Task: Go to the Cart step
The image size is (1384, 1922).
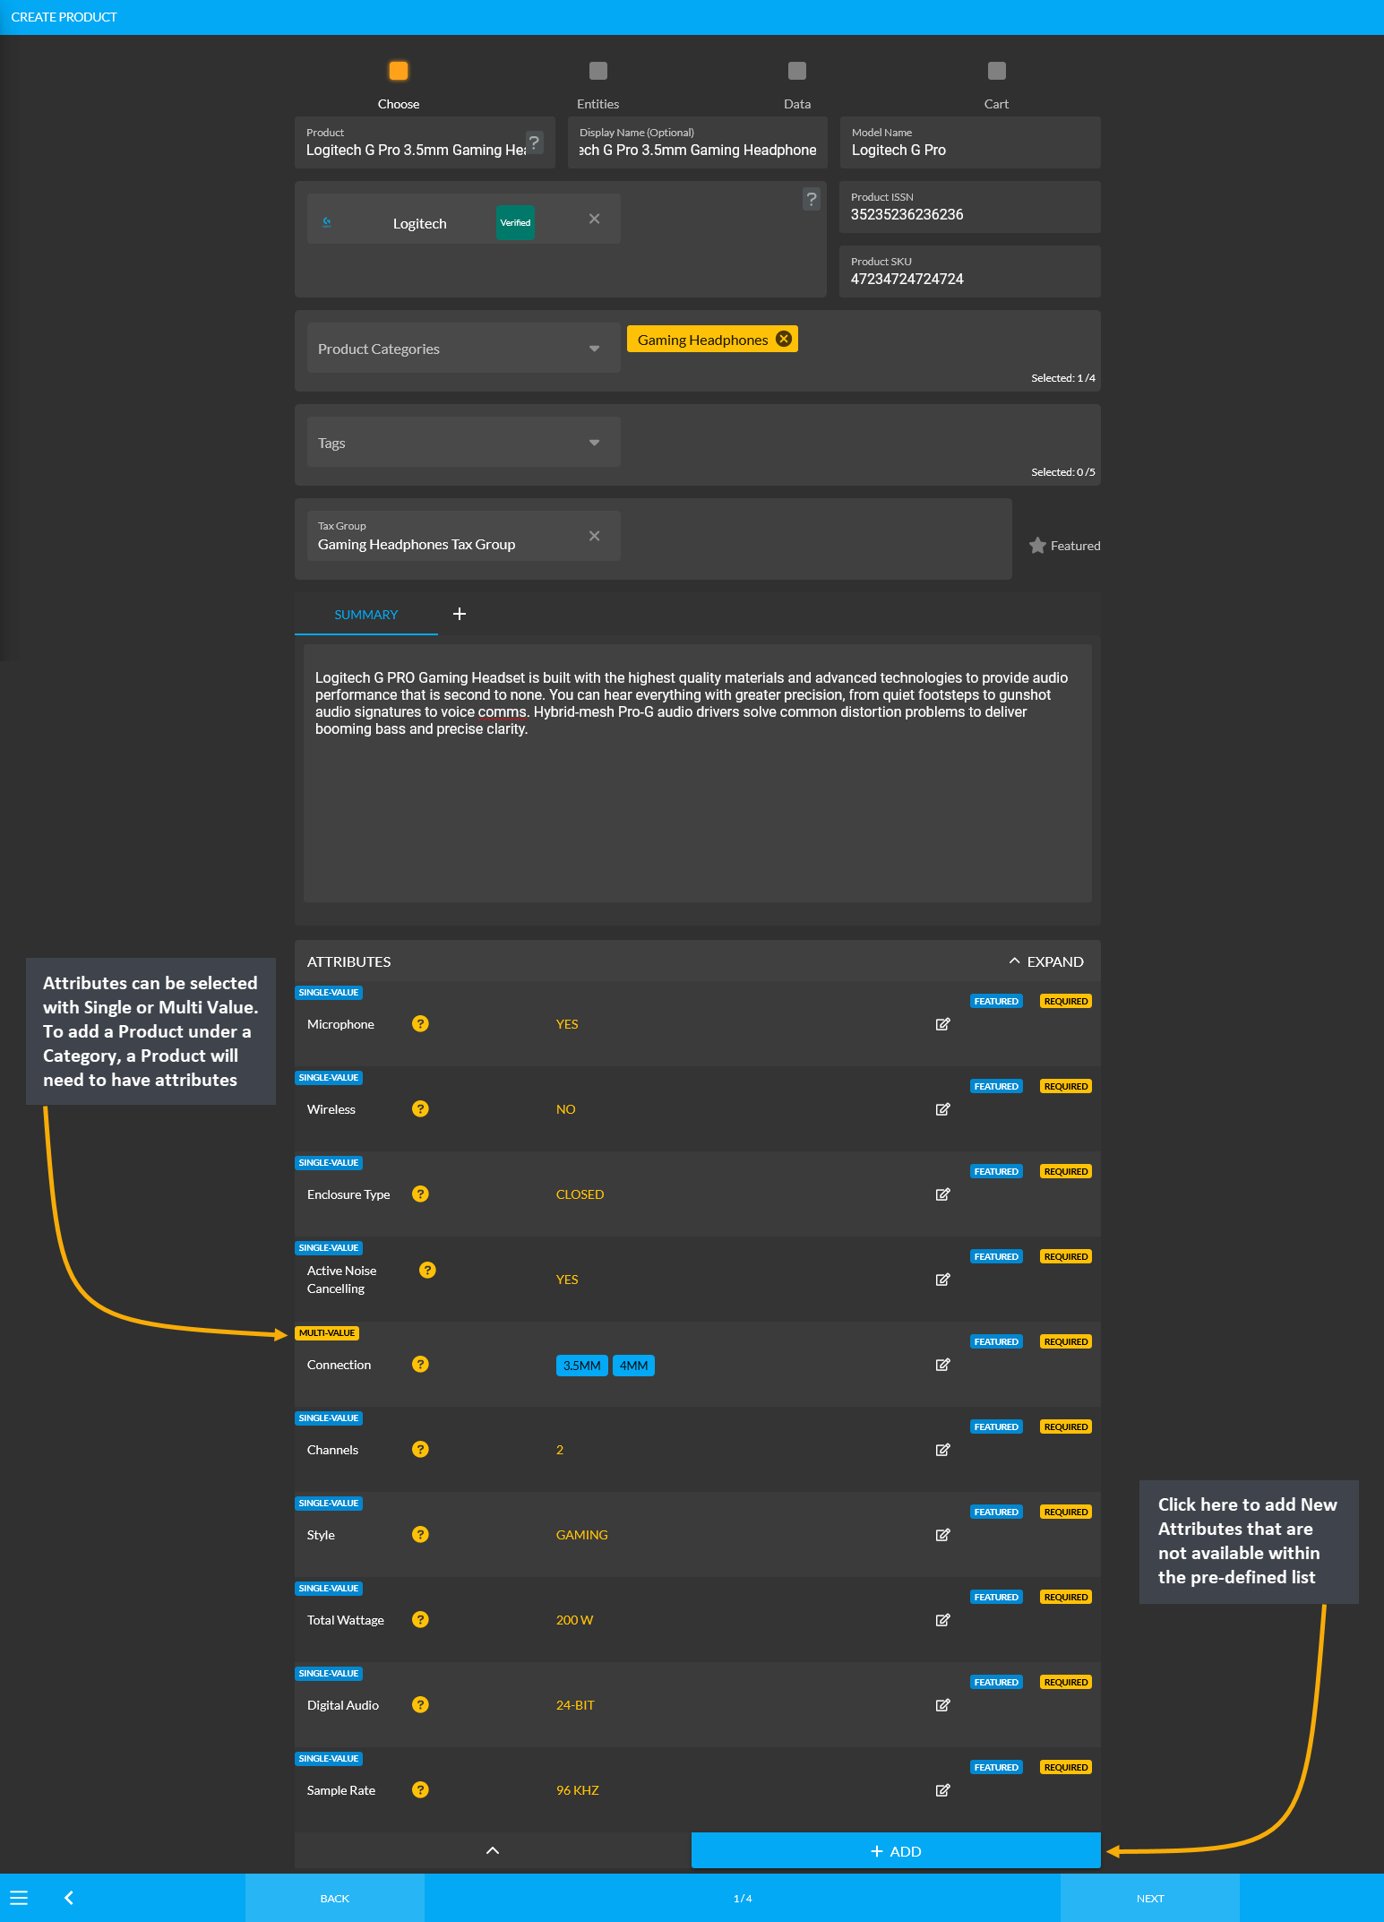Action: [x=996, y=86]
